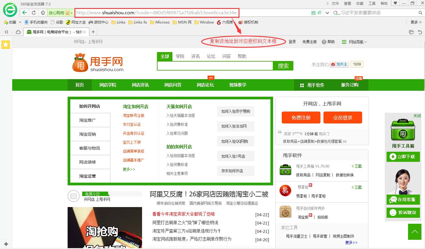This screenshot has width=425, height=249.
Task: Click the 立即下载 download button
Action: click(403, 157)
